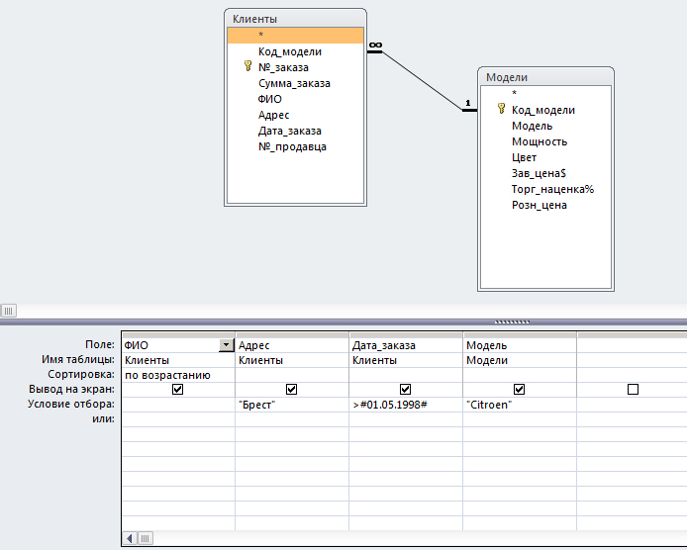Click the key icon next to Код_модели in Модели

click(502, 109)
